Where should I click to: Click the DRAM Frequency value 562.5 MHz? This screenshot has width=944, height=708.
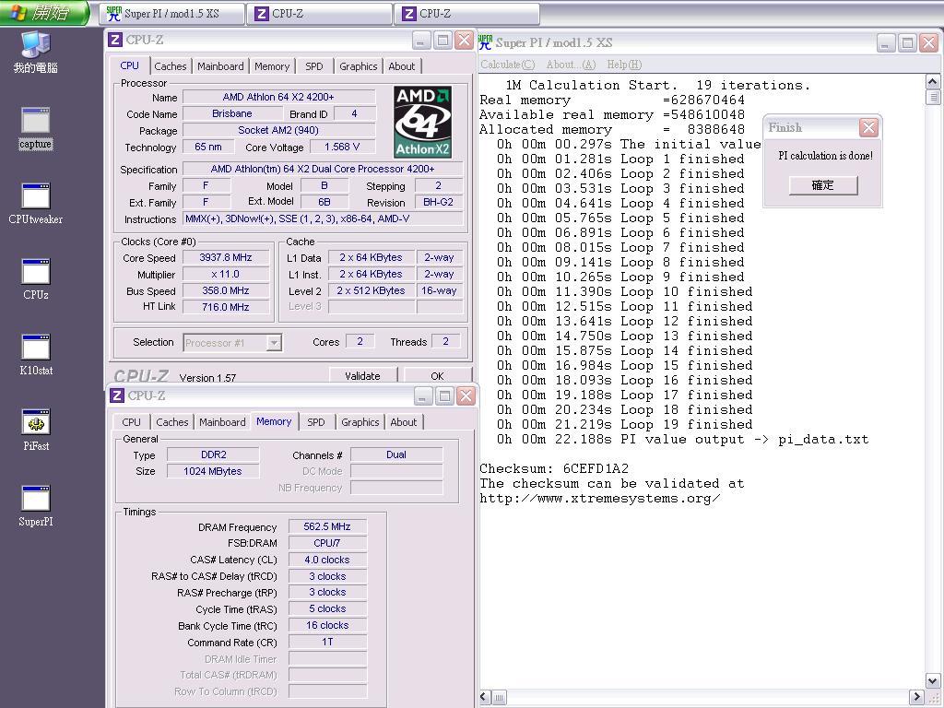(327, 526)
